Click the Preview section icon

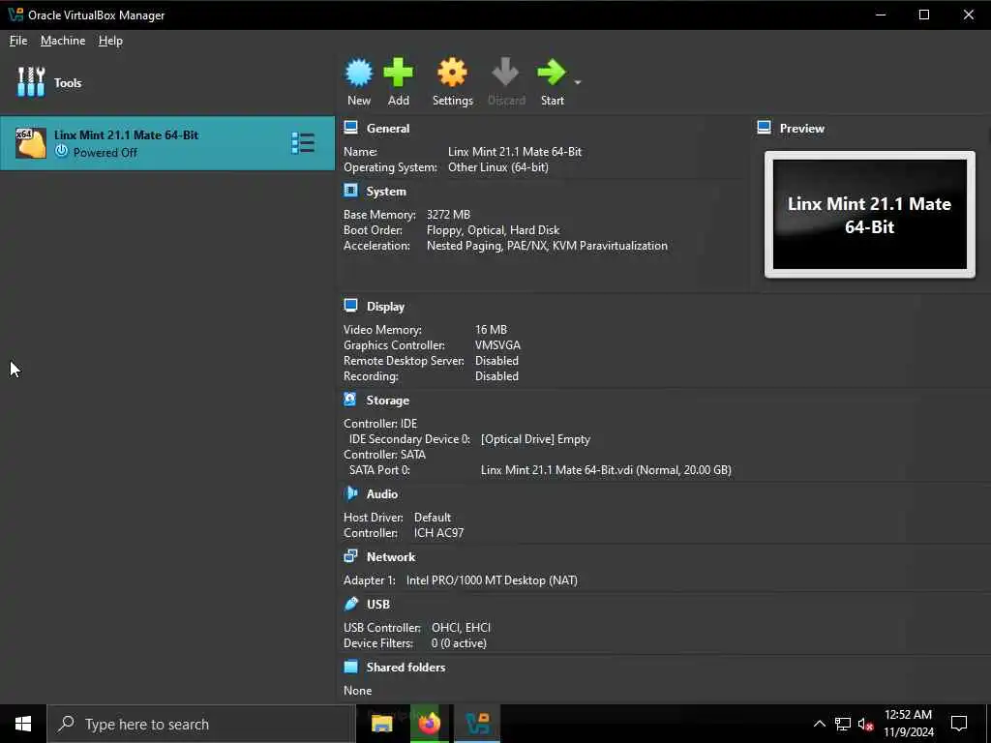pos(764,128)
